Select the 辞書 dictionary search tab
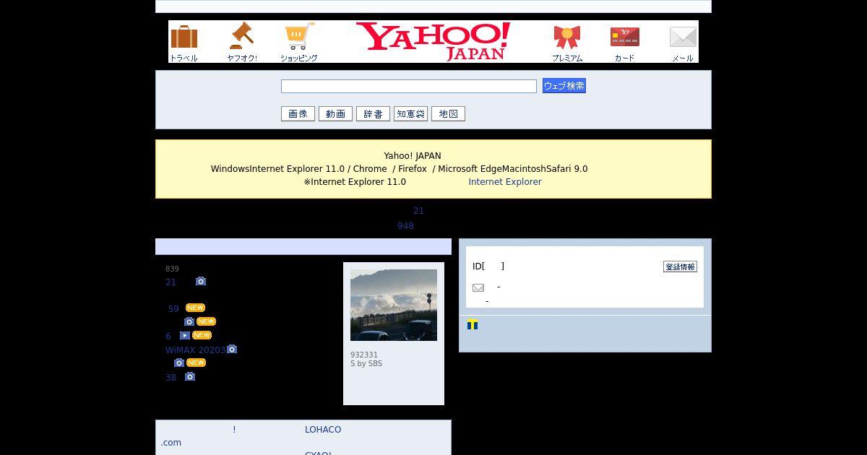 pos(373,113)
